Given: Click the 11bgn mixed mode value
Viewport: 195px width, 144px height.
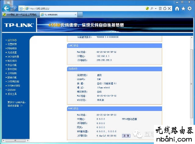Looking at the screenshot, I should [103, 88].
